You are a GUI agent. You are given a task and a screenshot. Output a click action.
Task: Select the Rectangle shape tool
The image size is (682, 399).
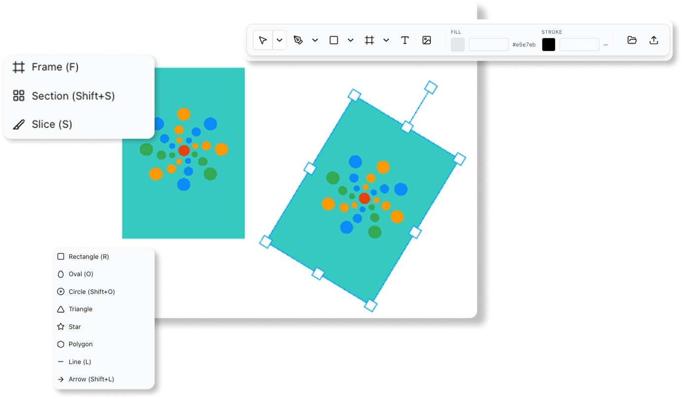[334, 40]
